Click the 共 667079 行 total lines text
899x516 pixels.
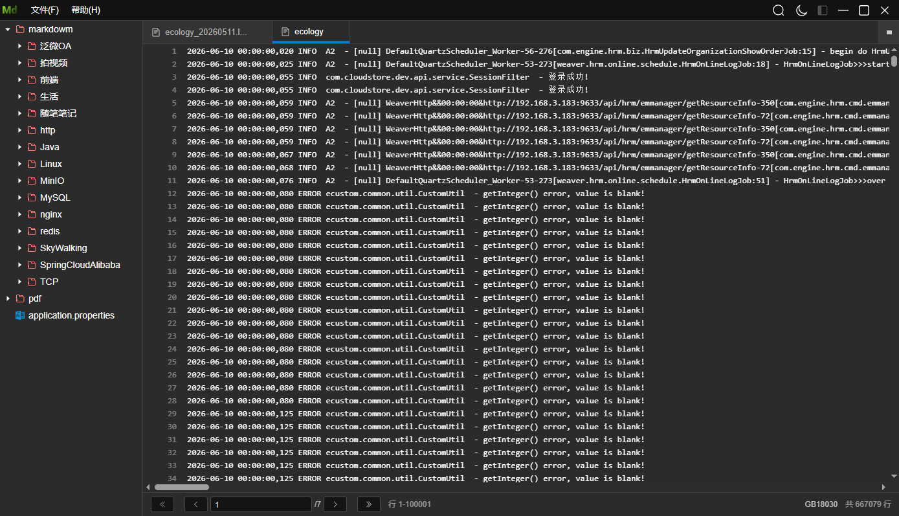[x=868, y=504]
